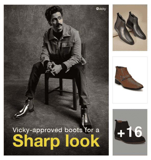The image size is (151, 160).
Task: Select the tan buckle-strap boot thumbnail
Action: (130, 80)
